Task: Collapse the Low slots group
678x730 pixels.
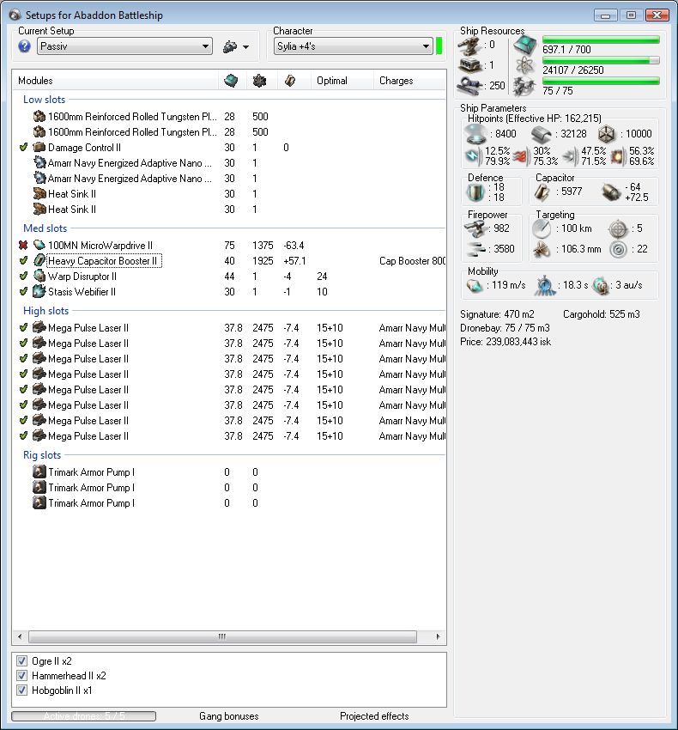Action: click(x=45, y=100)
